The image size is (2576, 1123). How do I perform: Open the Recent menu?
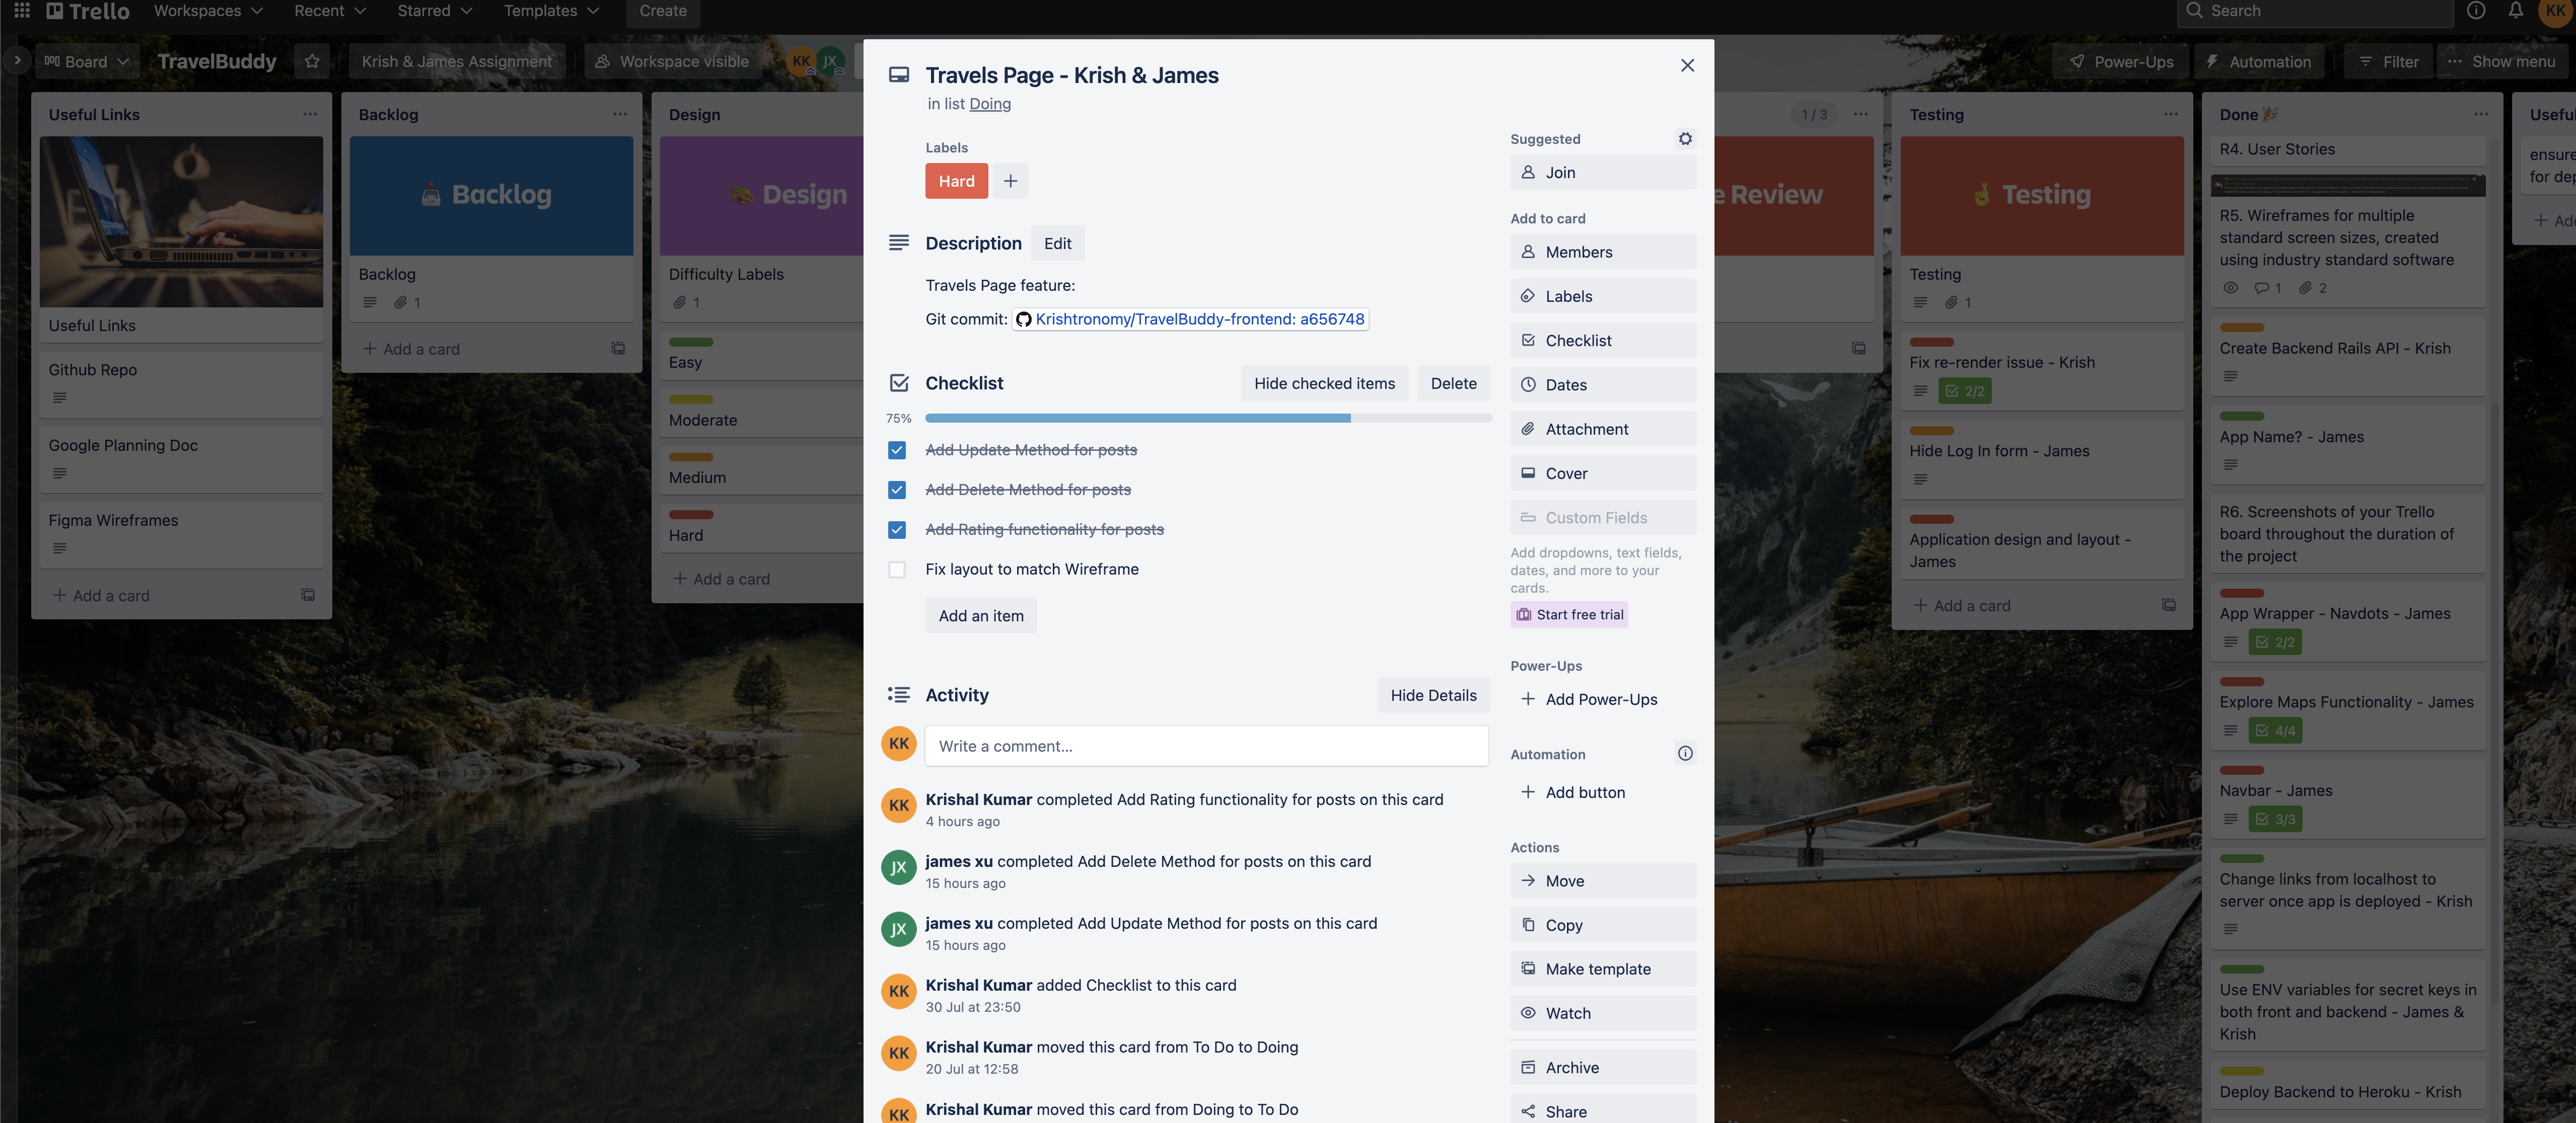330,11
